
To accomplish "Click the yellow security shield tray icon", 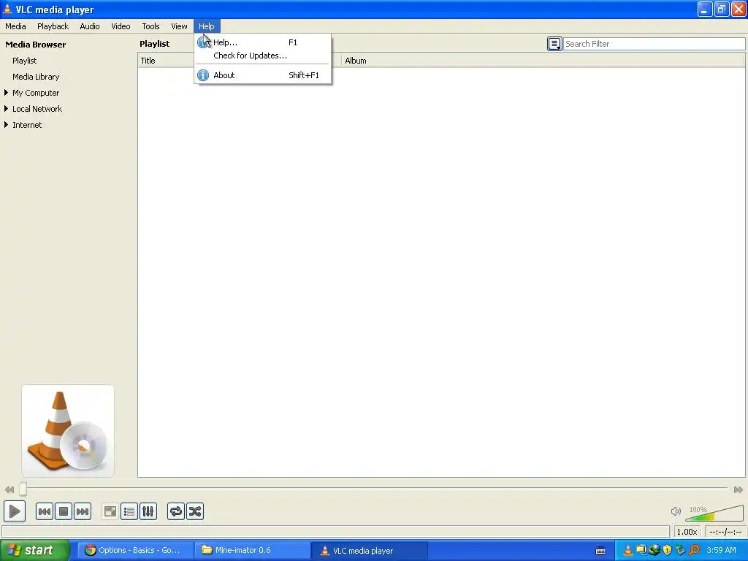I will click(667, 551).
